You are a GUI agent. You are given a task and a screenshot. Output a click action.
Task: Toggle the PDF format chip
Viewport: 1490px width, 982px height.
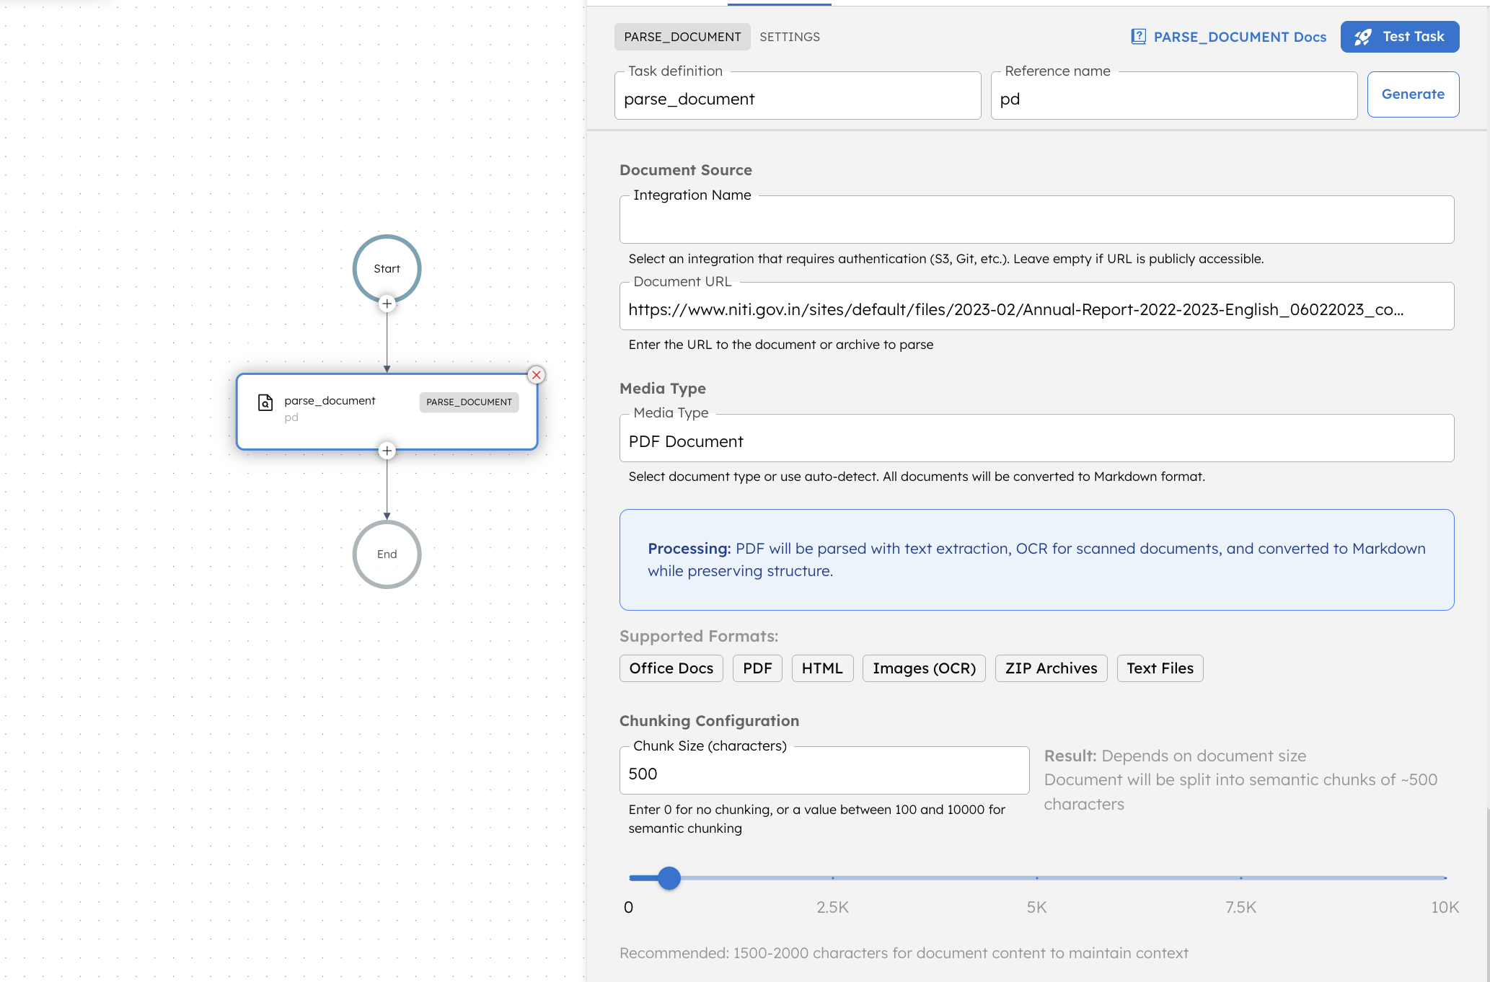pos(757,668)
